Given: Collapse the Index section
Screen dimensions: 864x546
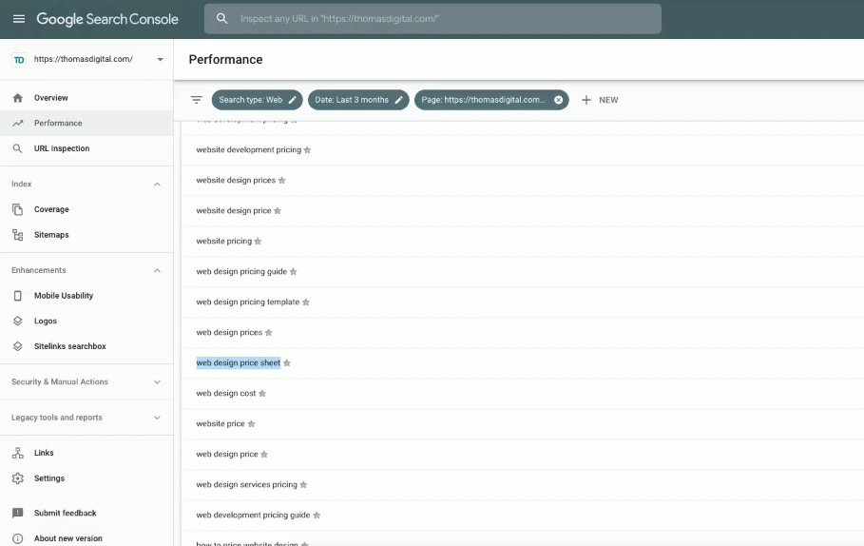Looking at the screenshot, I should pos(157,185).
